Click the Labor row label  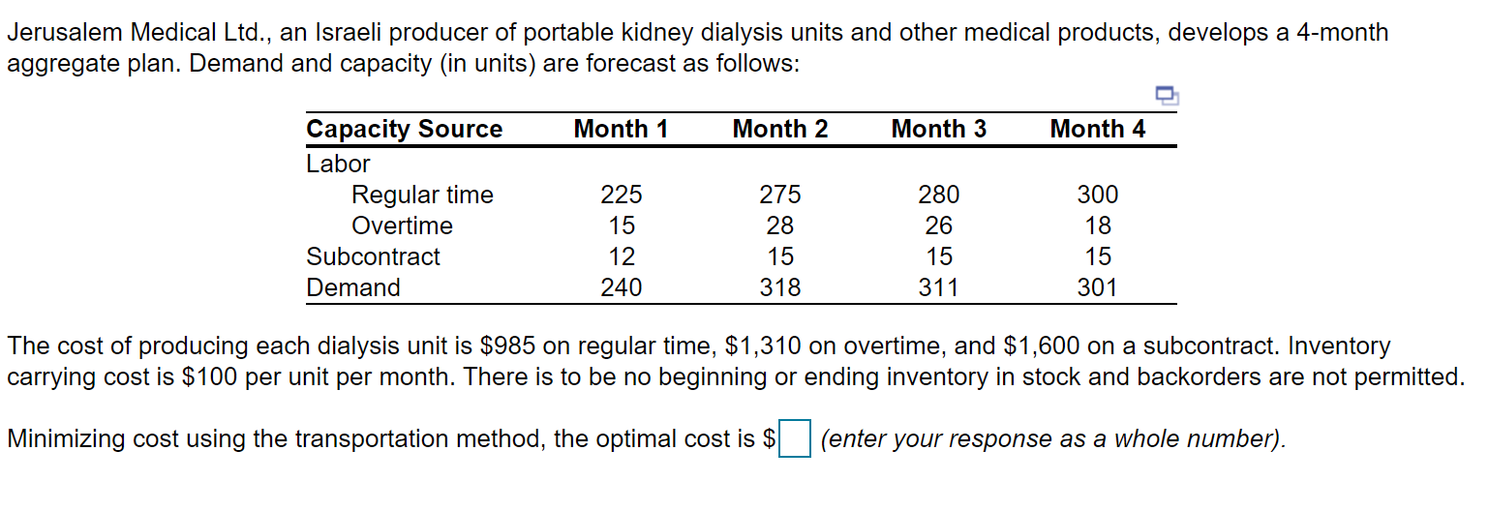coord(338,164)
